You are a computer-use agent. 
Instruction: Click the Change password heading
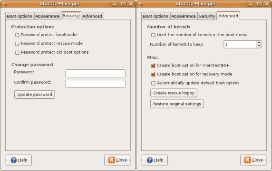pos(32,65)
